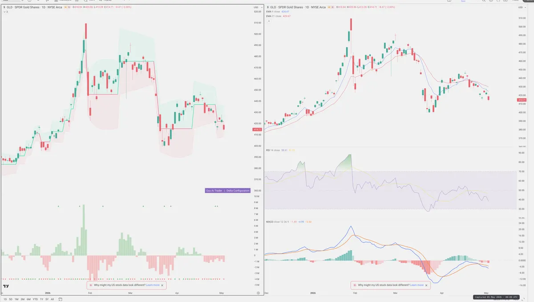Select the YTD time range
This screenshot has height=302, width=534.
[x=35, y=299]
